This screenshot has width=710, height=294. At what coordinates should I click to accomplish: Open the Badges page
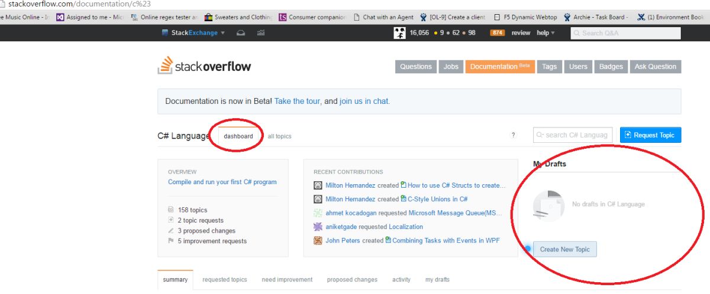click(x=611, y=67)
